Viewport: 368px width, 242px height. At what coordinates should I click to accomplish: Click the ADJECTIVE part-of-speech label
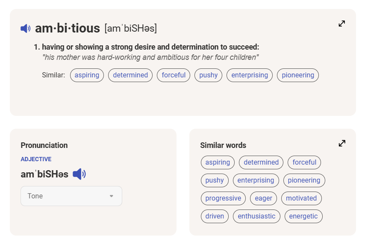tap(36, 159)
